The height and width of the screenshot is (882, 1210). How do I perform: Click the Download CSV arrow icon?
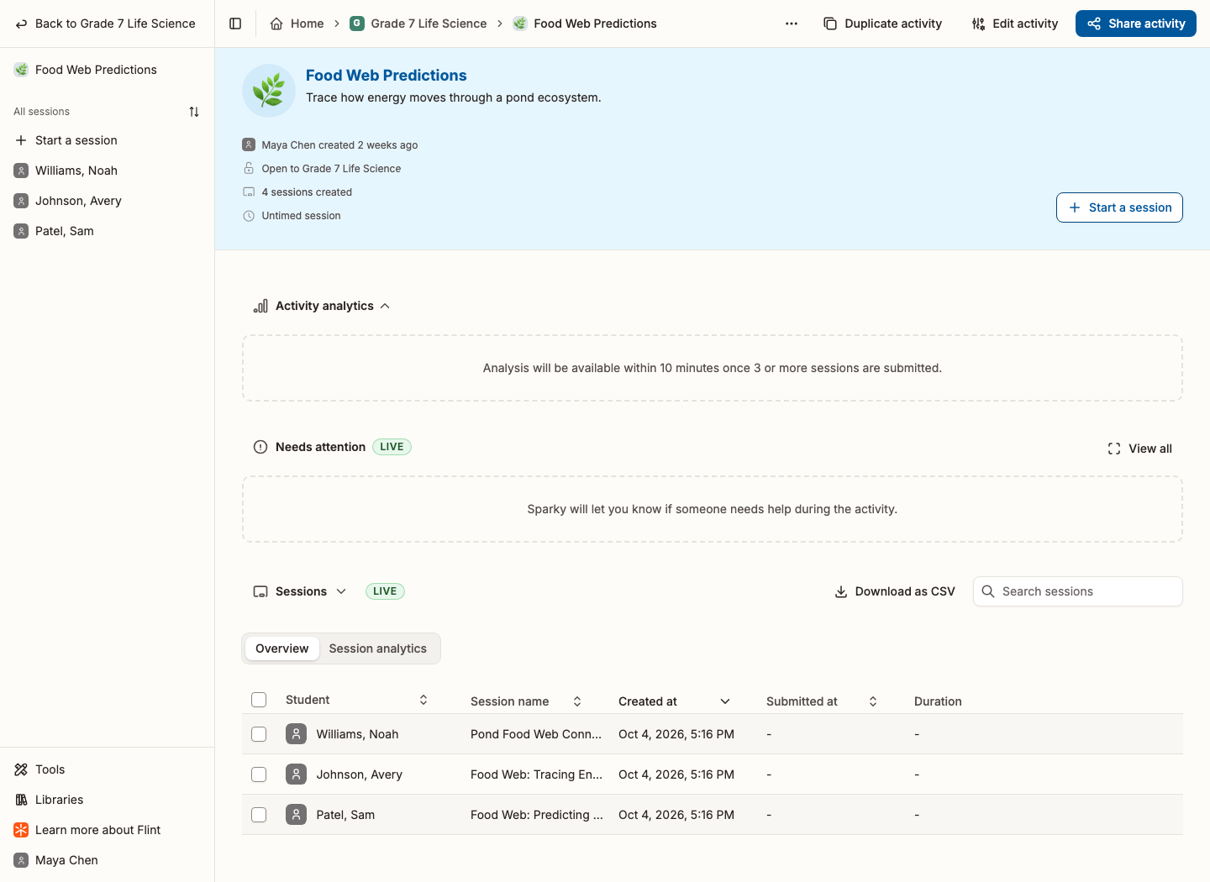pos(840,591)
